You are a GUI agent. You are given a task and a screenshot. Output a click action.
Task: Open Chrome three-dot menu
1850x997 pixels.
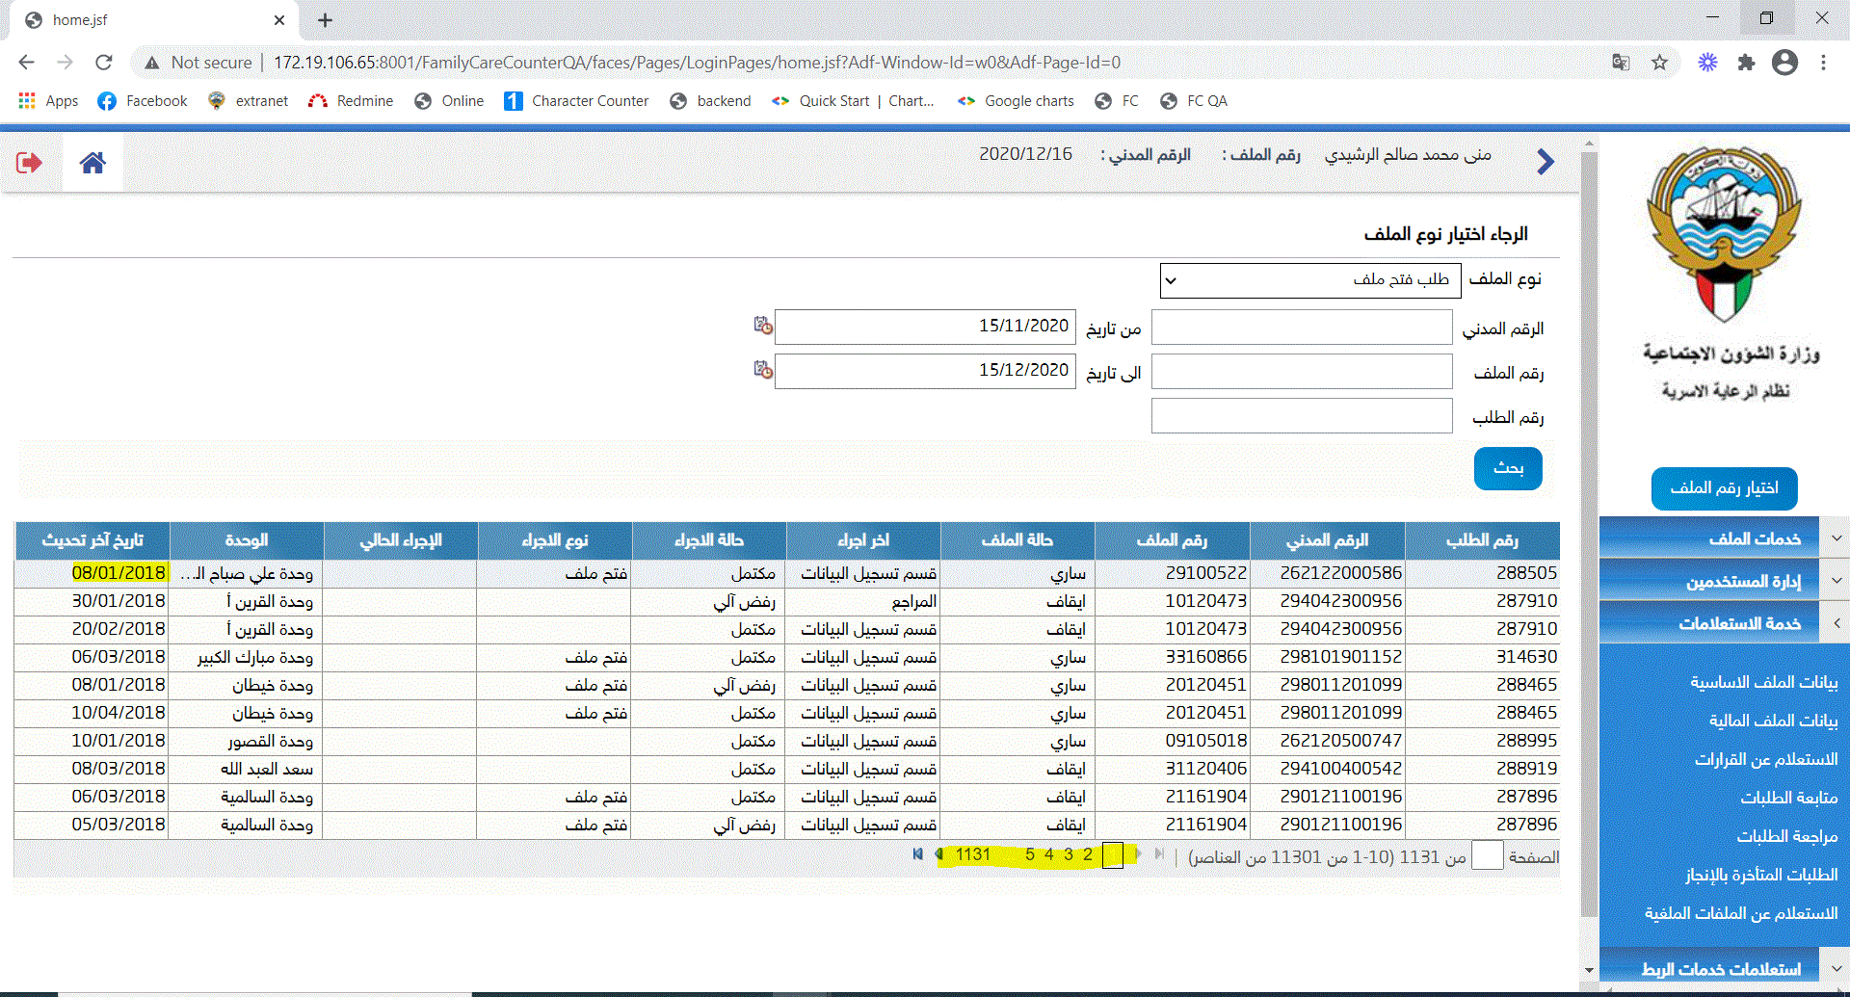point(1823,63)
